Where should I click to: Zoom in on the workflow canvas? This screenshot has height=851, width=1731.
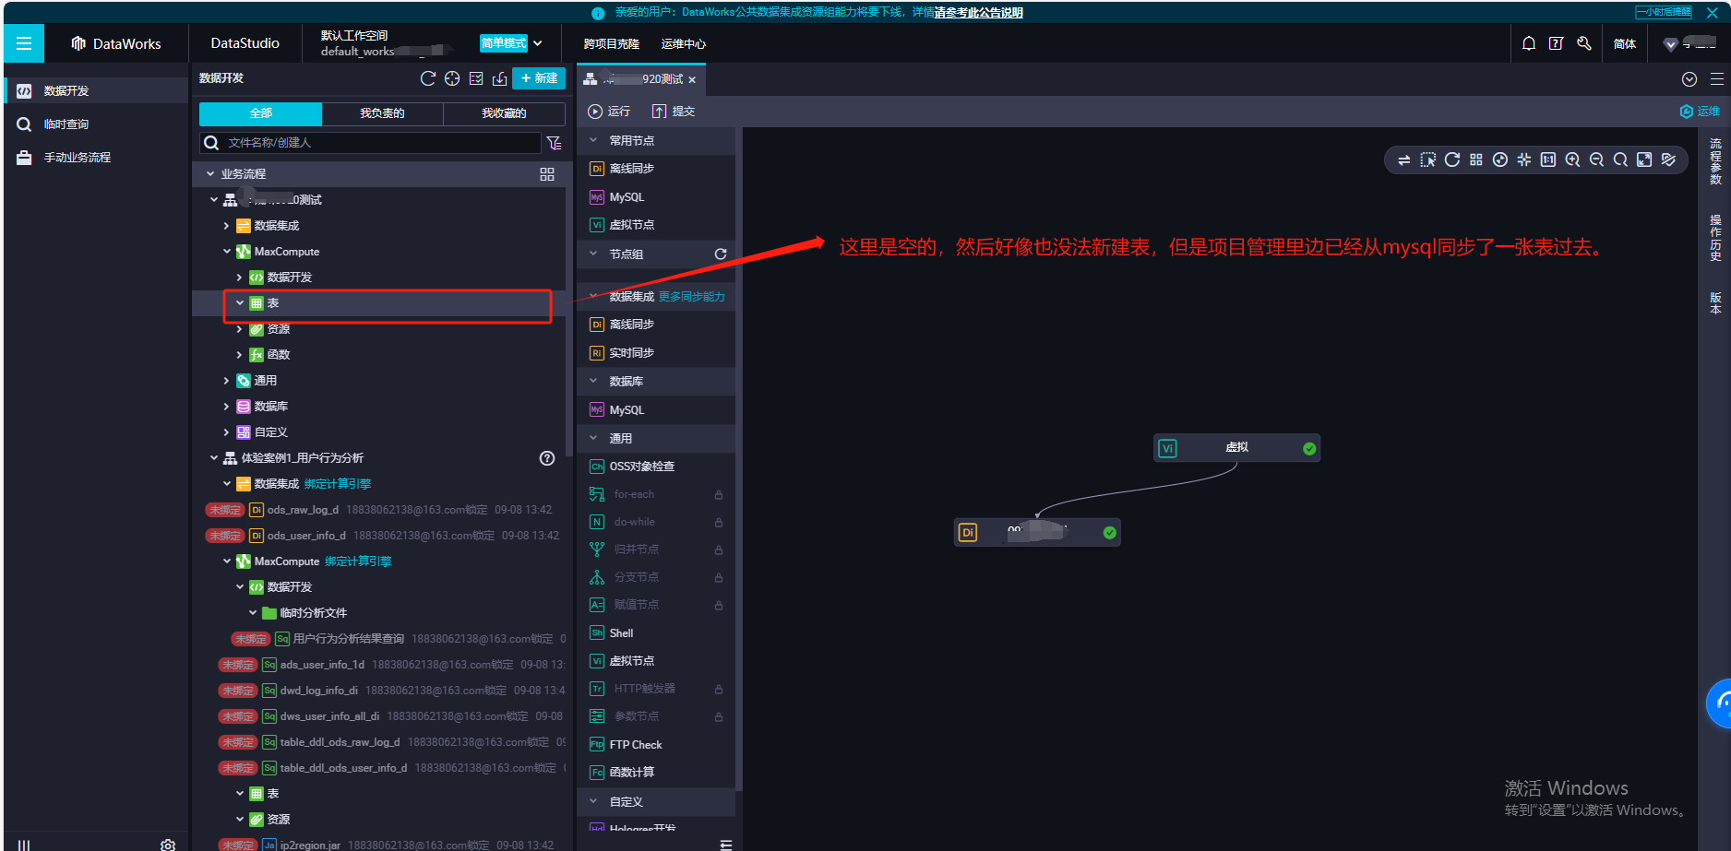point(1572,160)
